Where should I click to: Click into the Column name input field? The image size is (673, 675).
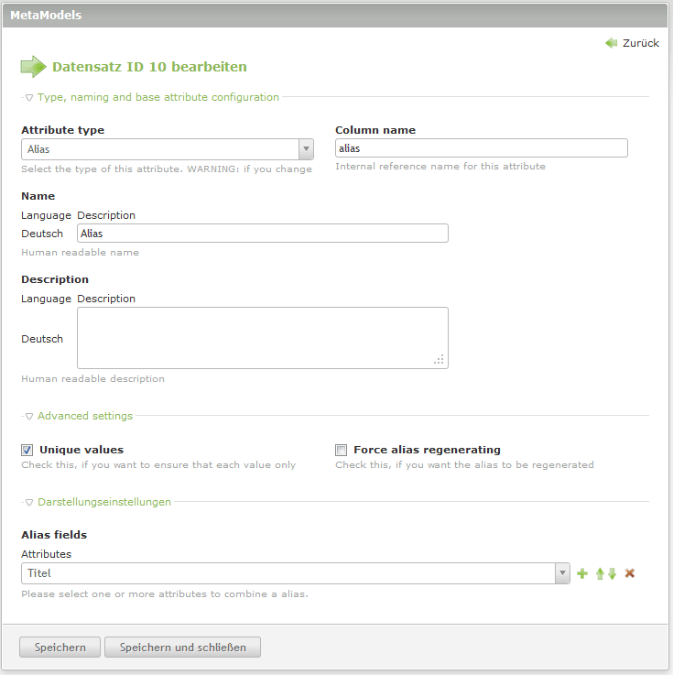point(481,148)
